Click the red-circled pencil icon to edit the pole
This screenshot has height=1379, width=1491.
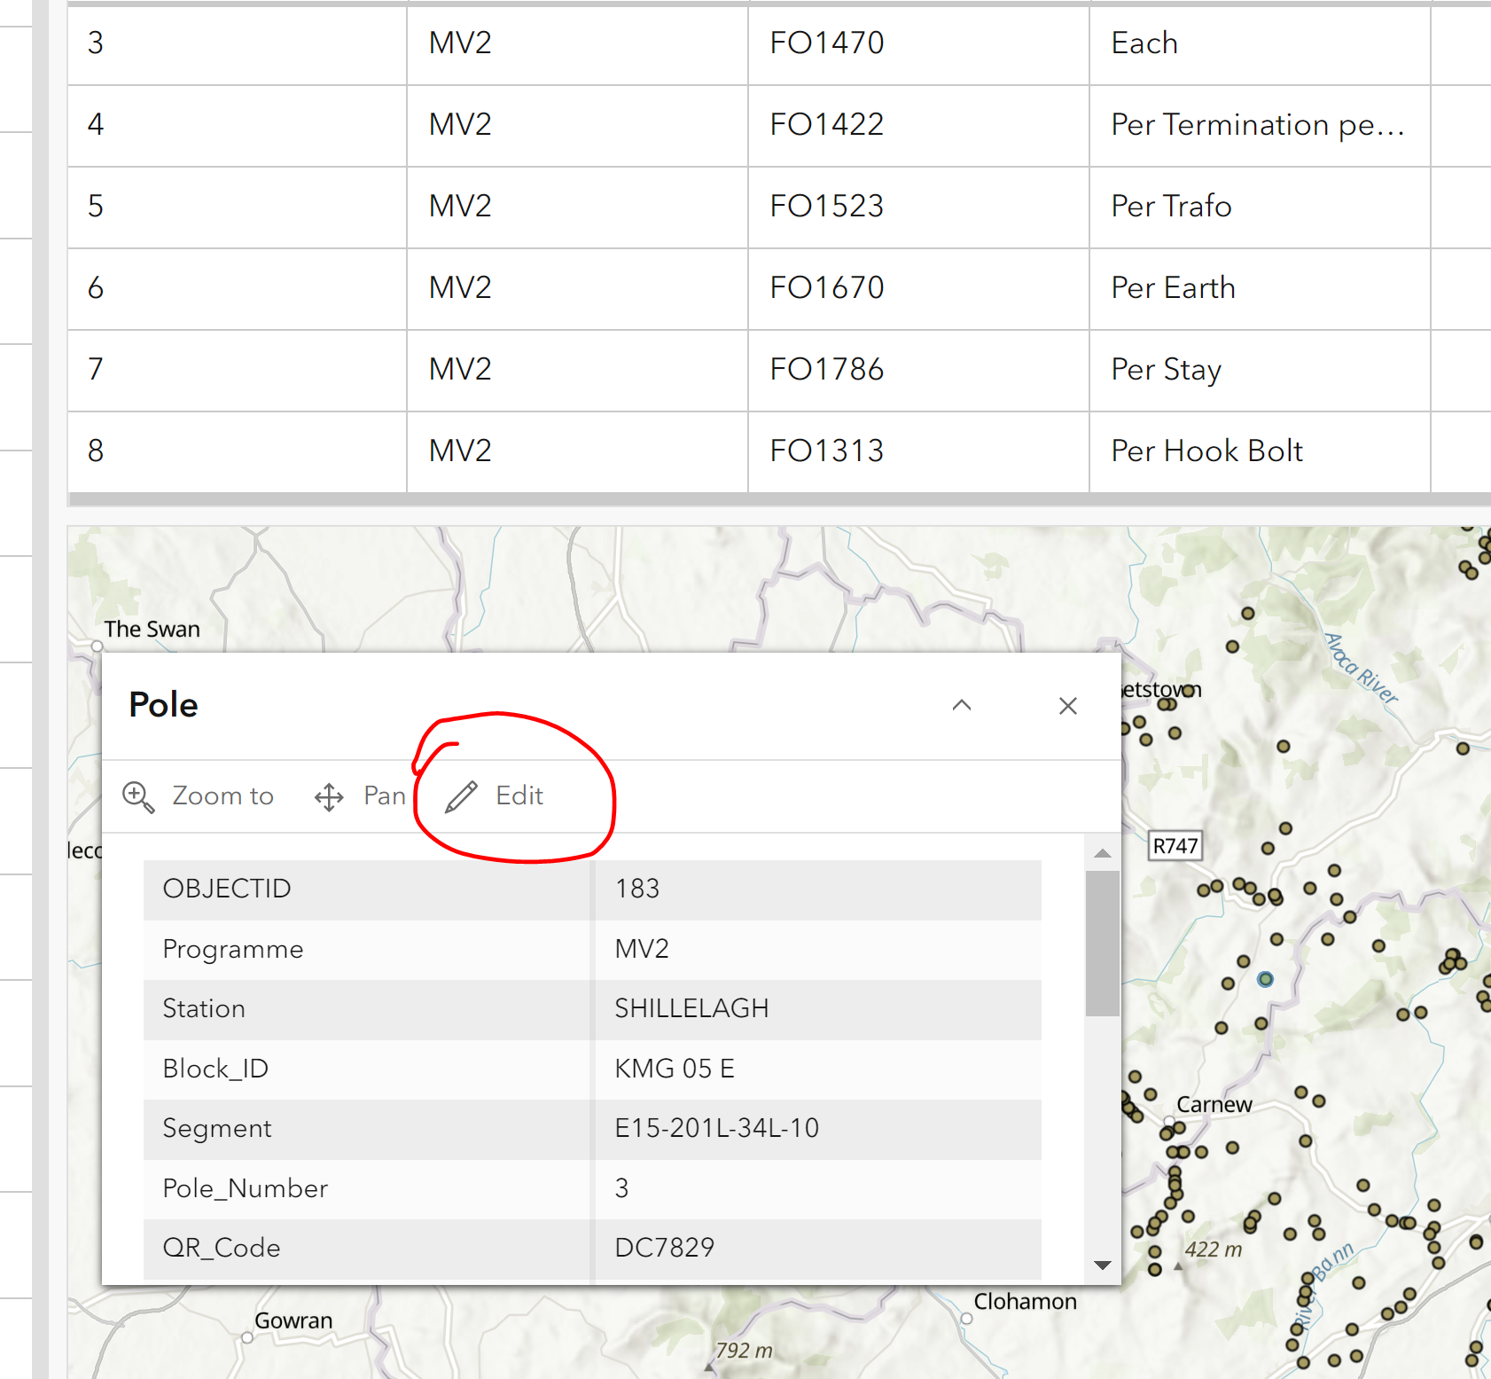point(460,796)
